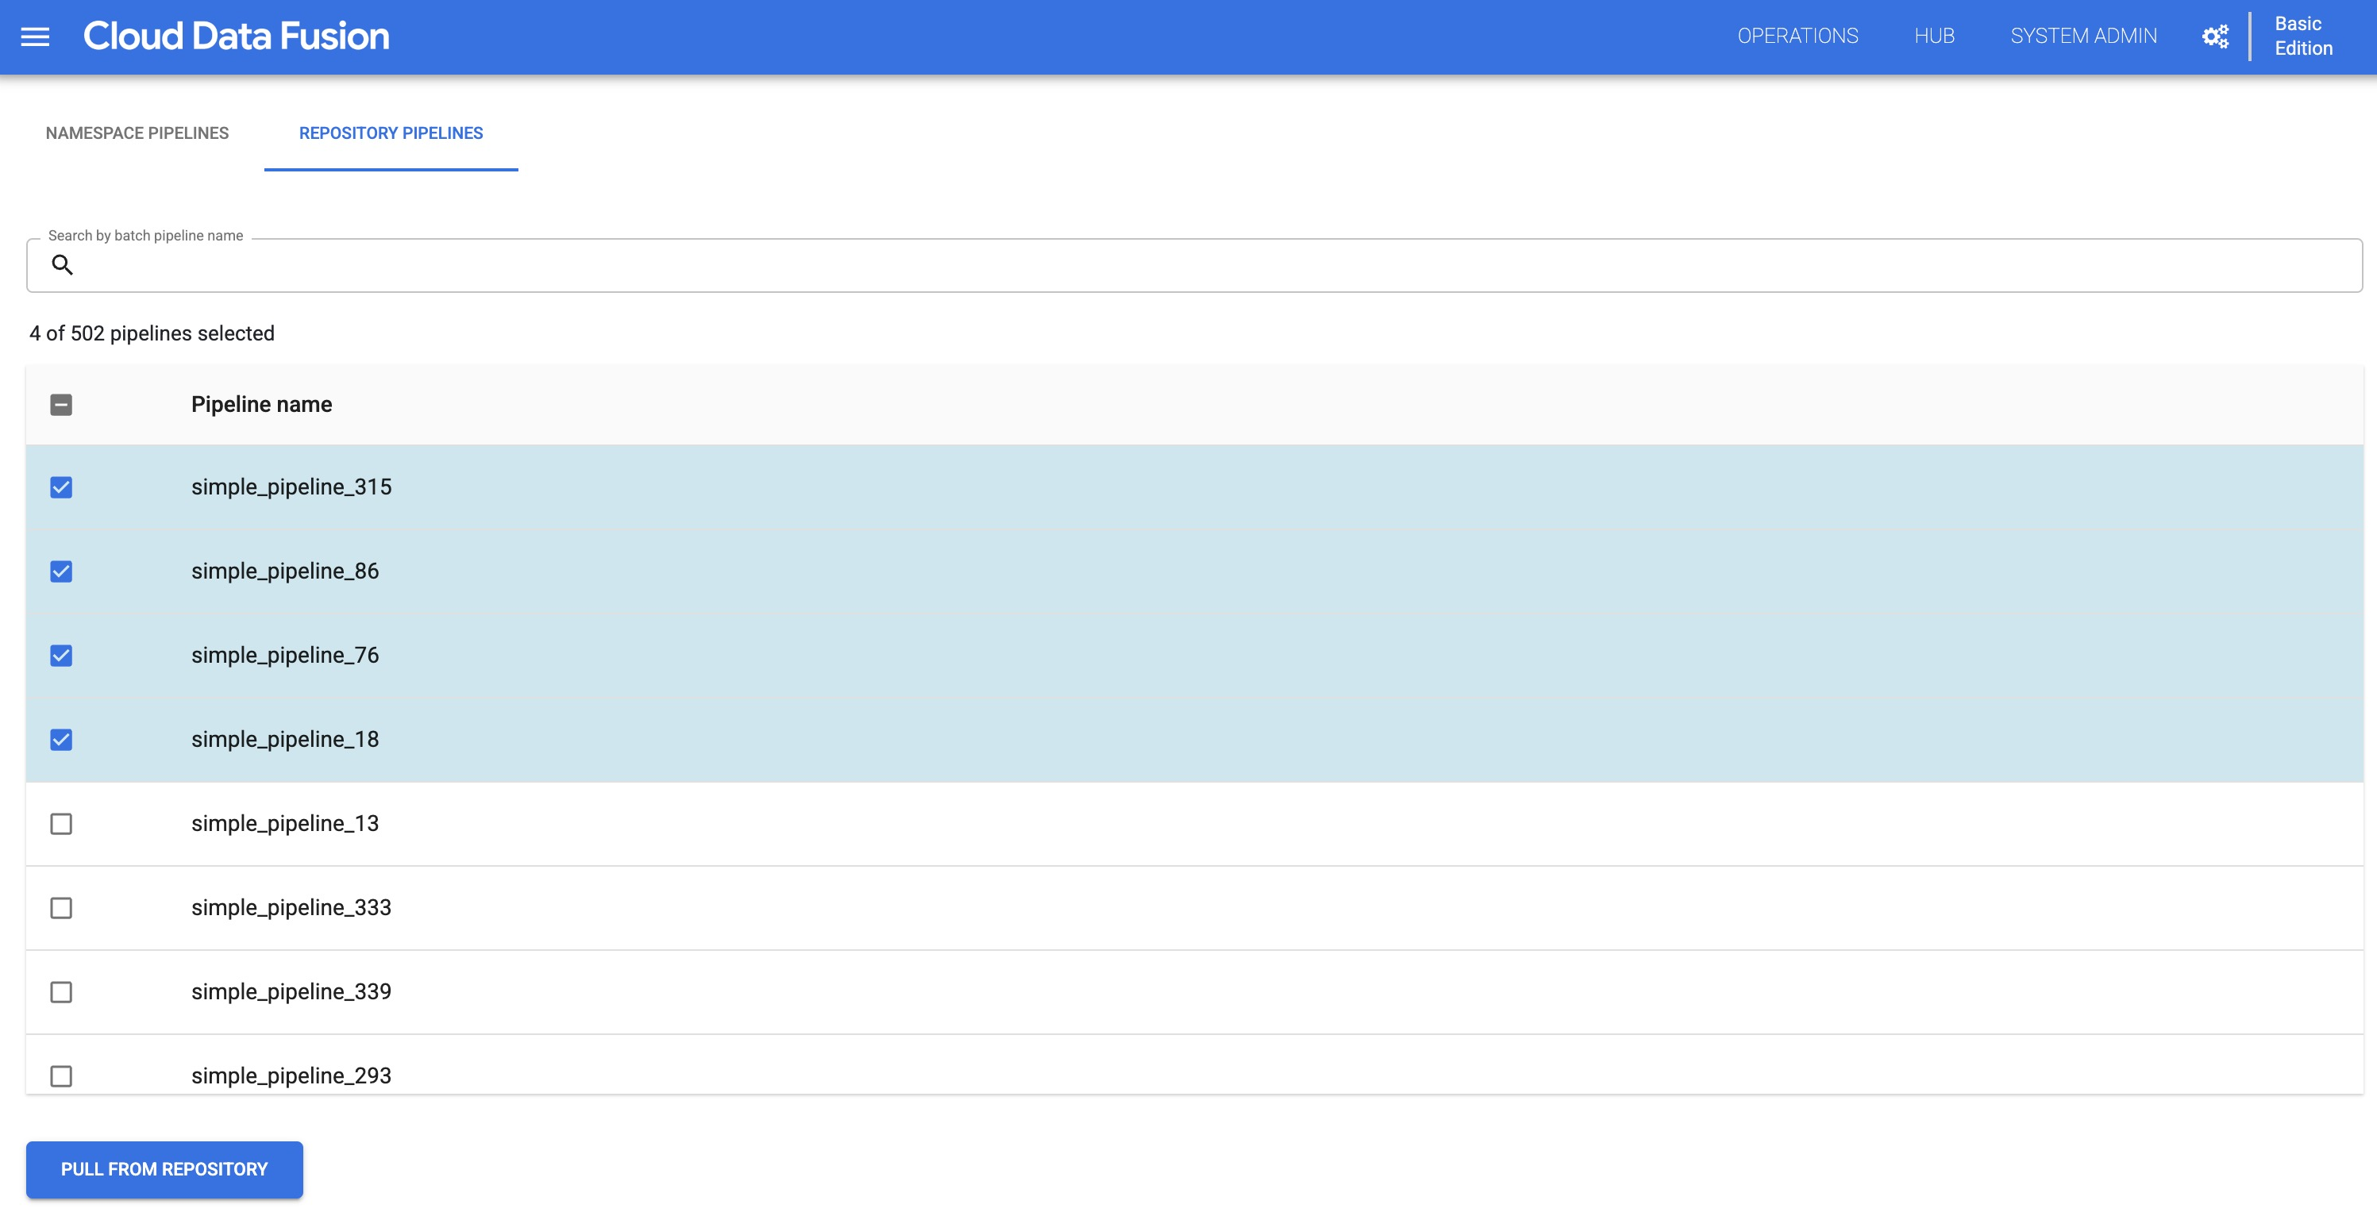Screen dimensions: 2377x1212
Task: Click the HUB navigation link
Action: point(1933,36)
